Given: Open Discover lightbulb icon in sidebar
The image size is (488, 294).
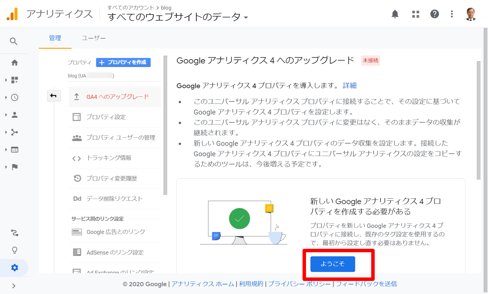Looking at the screenshot, I should [x=14, y=250].
